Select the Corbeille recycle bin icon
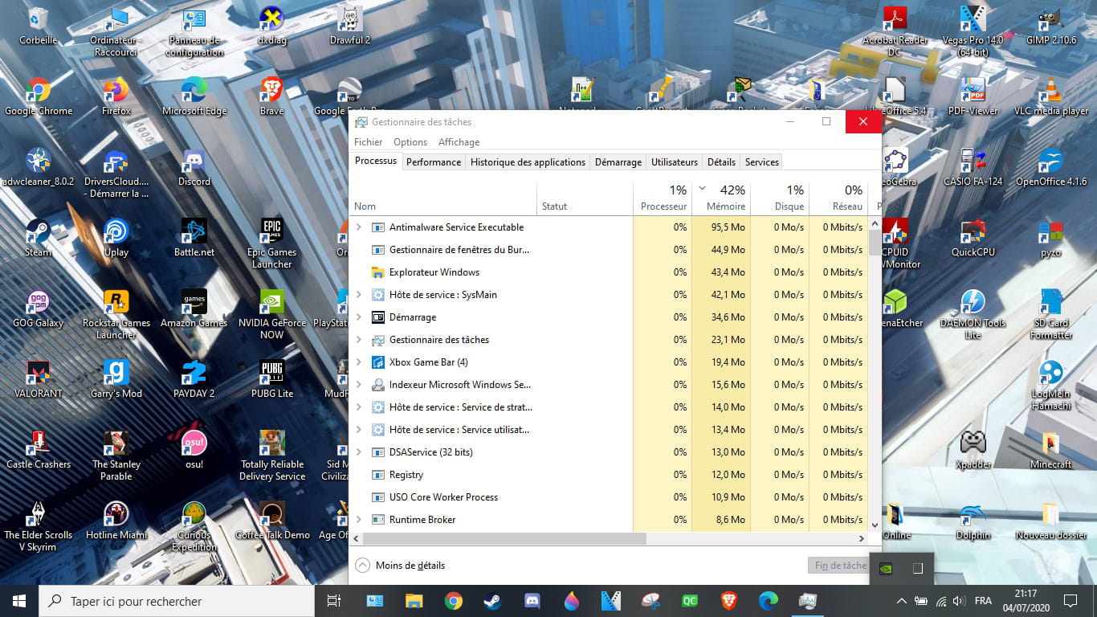The image size is (1097, 617). 39,27
